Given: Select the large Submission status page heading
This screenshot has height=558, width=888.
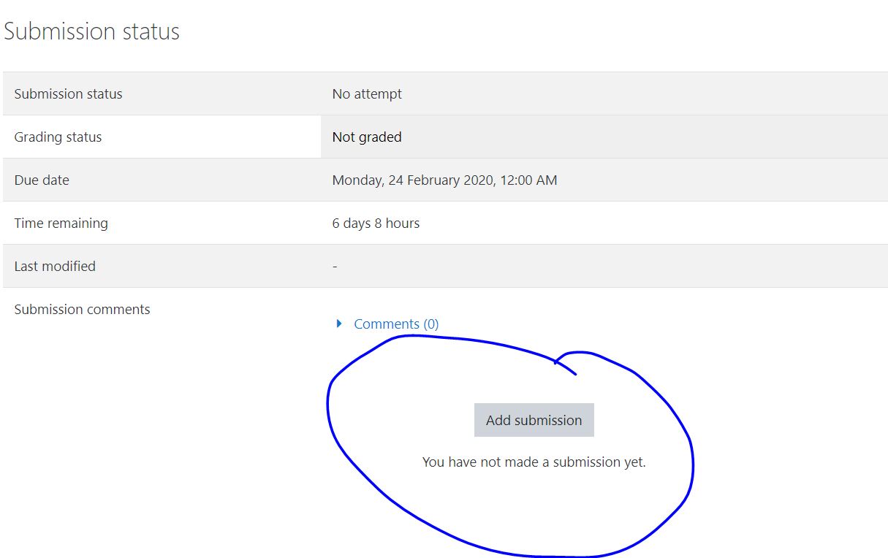Looking at the screenshot, I should point(92,31).
